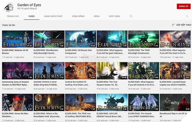
Task: Switch to the GIỚI THIỆU tab
Action: [x=115, y=16]
